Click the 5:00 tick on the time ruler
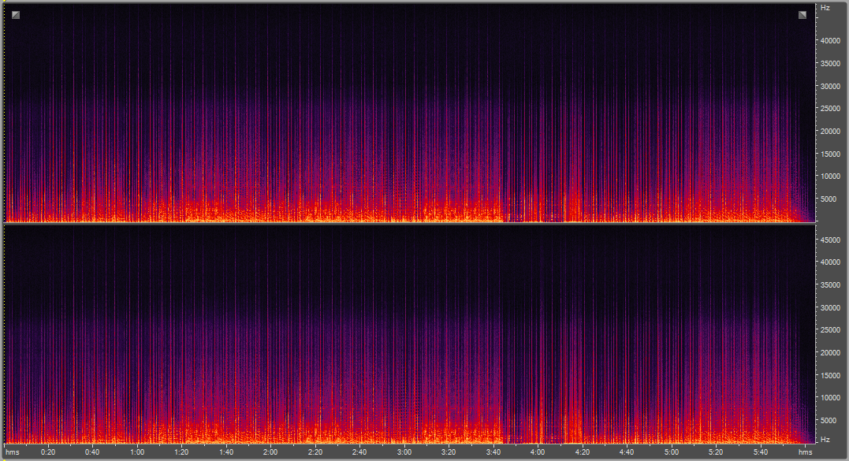 point(671,452)
